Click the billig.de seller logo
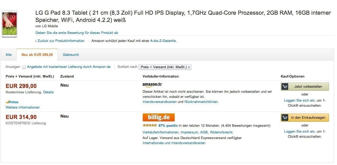This screenshot has height=165, width=337. pos(158,117)
